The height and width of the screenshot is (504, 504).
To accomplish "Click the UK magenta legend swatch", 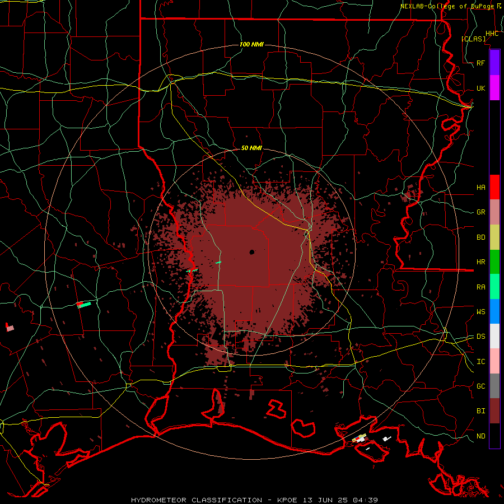I will (494, 88).
